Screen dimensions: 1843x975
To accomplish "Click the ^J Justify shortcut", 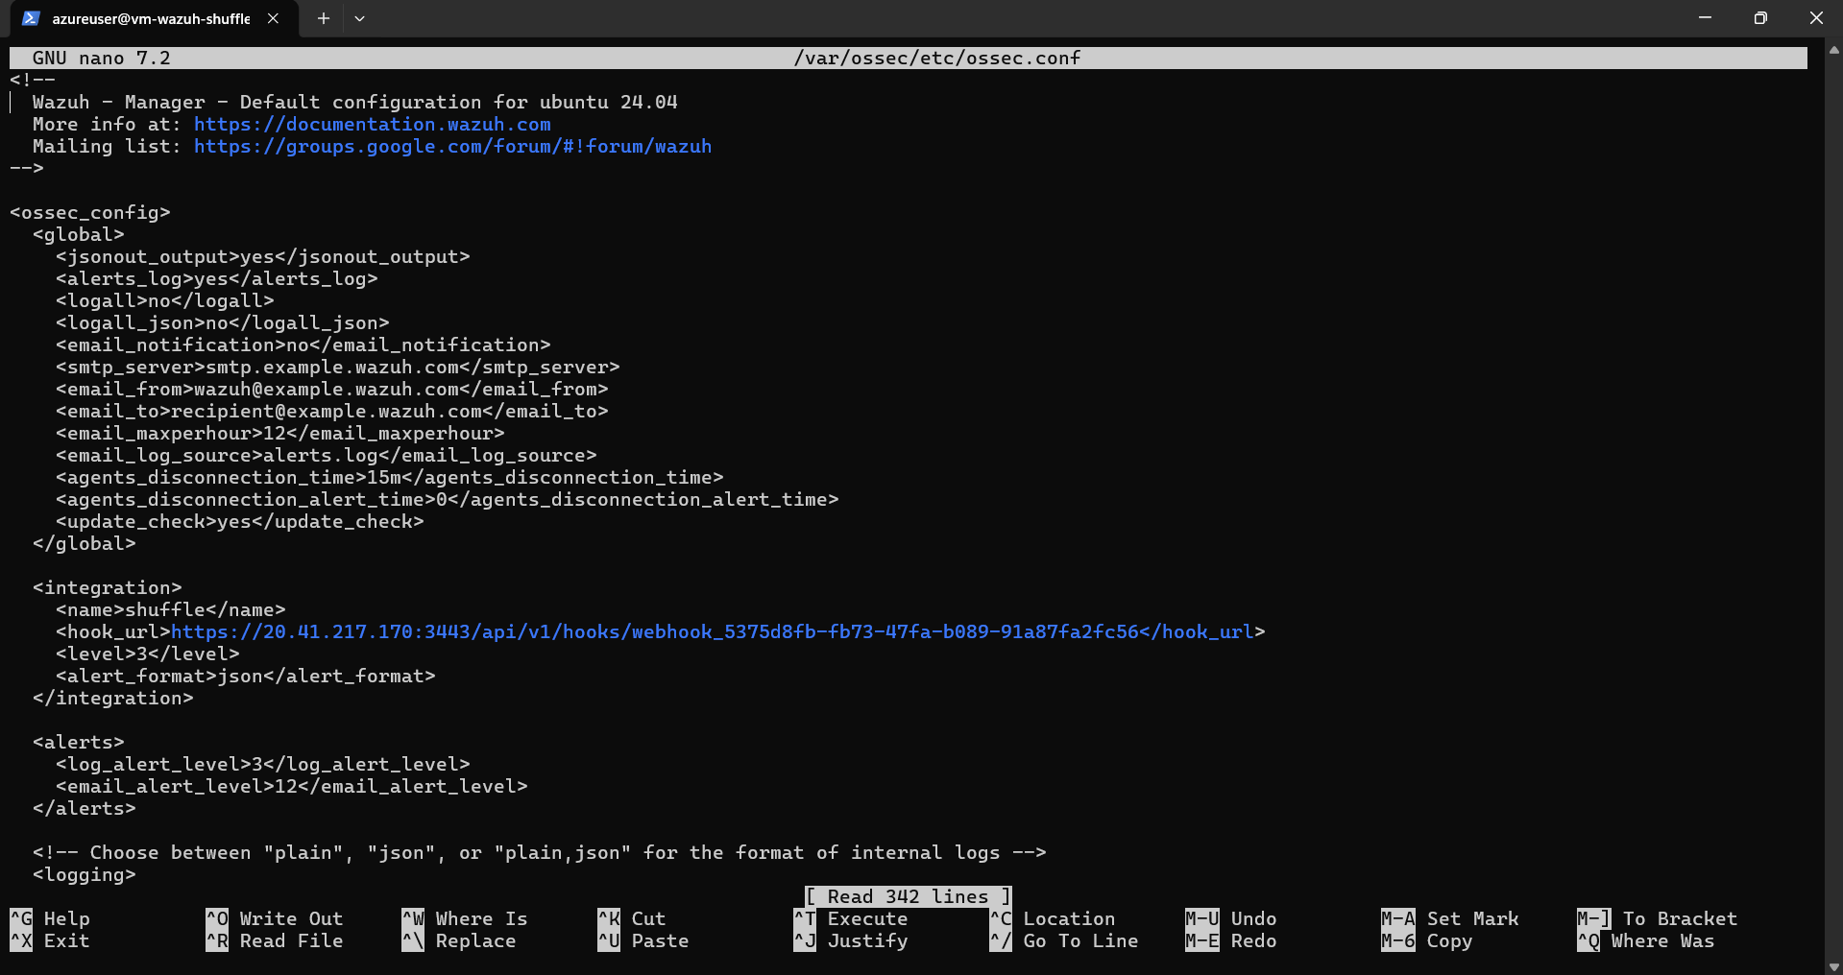I will (851, 940).
